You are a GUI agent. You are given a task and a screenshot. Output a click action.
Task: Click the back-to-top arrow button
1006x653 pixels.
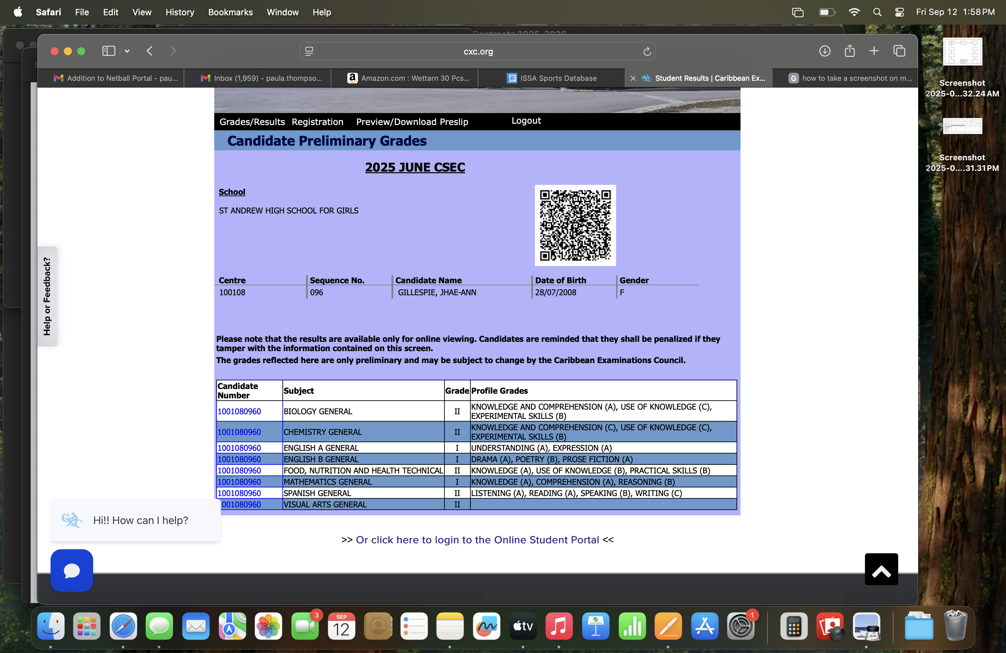click(881, 569)
